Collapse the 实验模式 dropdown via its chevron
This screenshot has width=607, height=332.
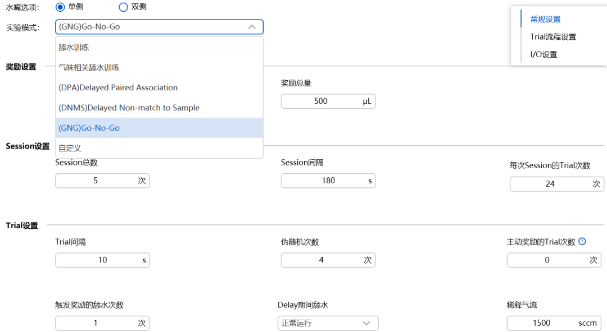click(x=252, y=26)
